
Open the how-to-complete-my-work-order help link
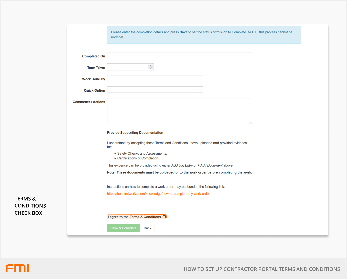[x=158, y=194]
